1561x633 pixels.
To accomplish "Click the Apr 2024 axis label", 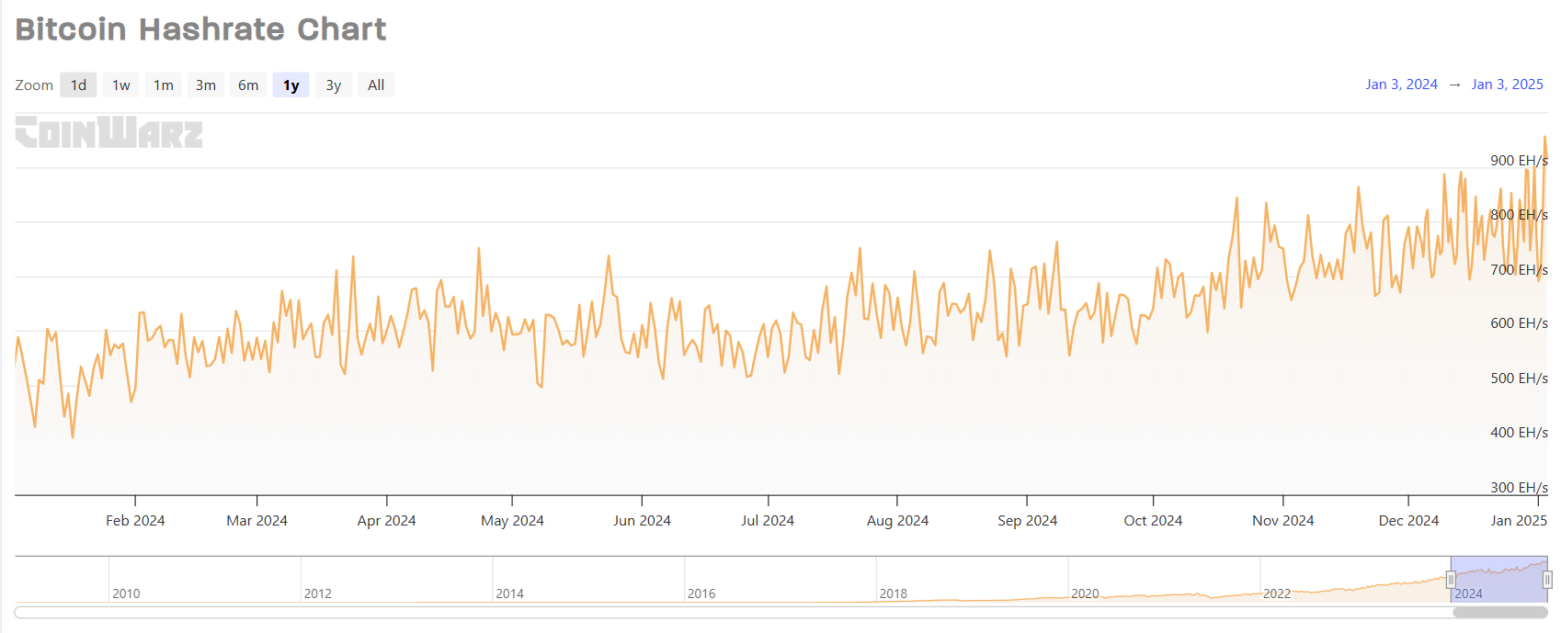I will [386, 521].
